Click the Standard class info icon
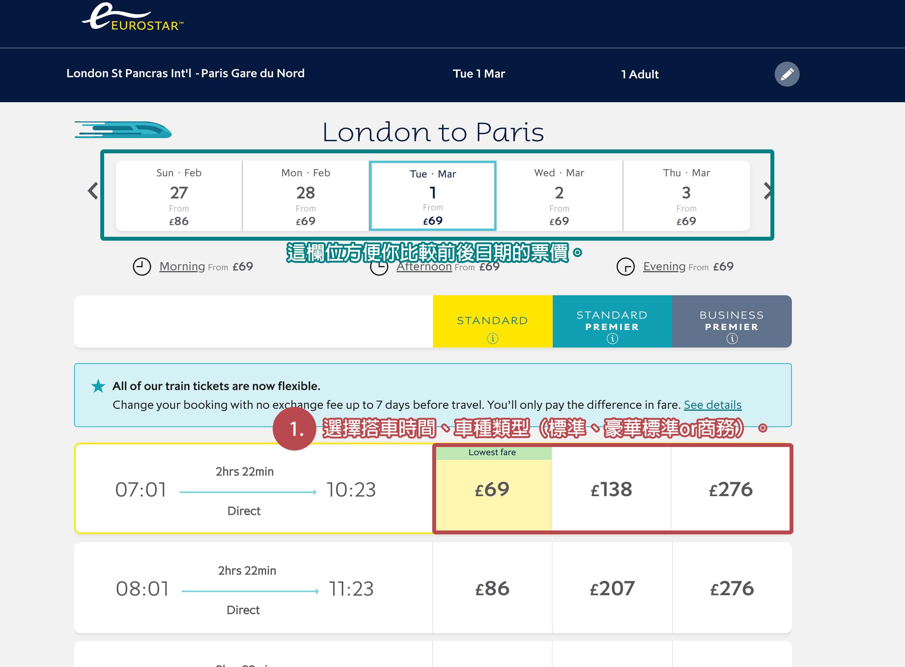 coord(492,338)
